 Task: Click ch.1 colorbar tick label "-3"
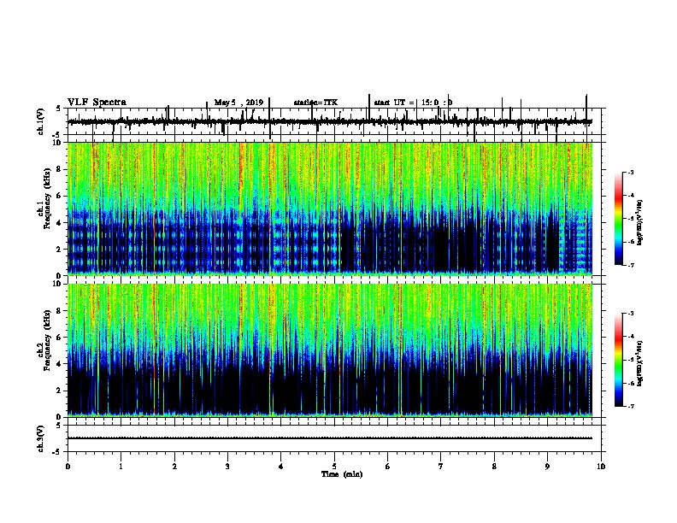(x=631, y=172)
